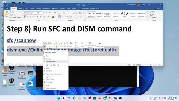Open the File tab
Screen dimensions: 179x101
7,9
